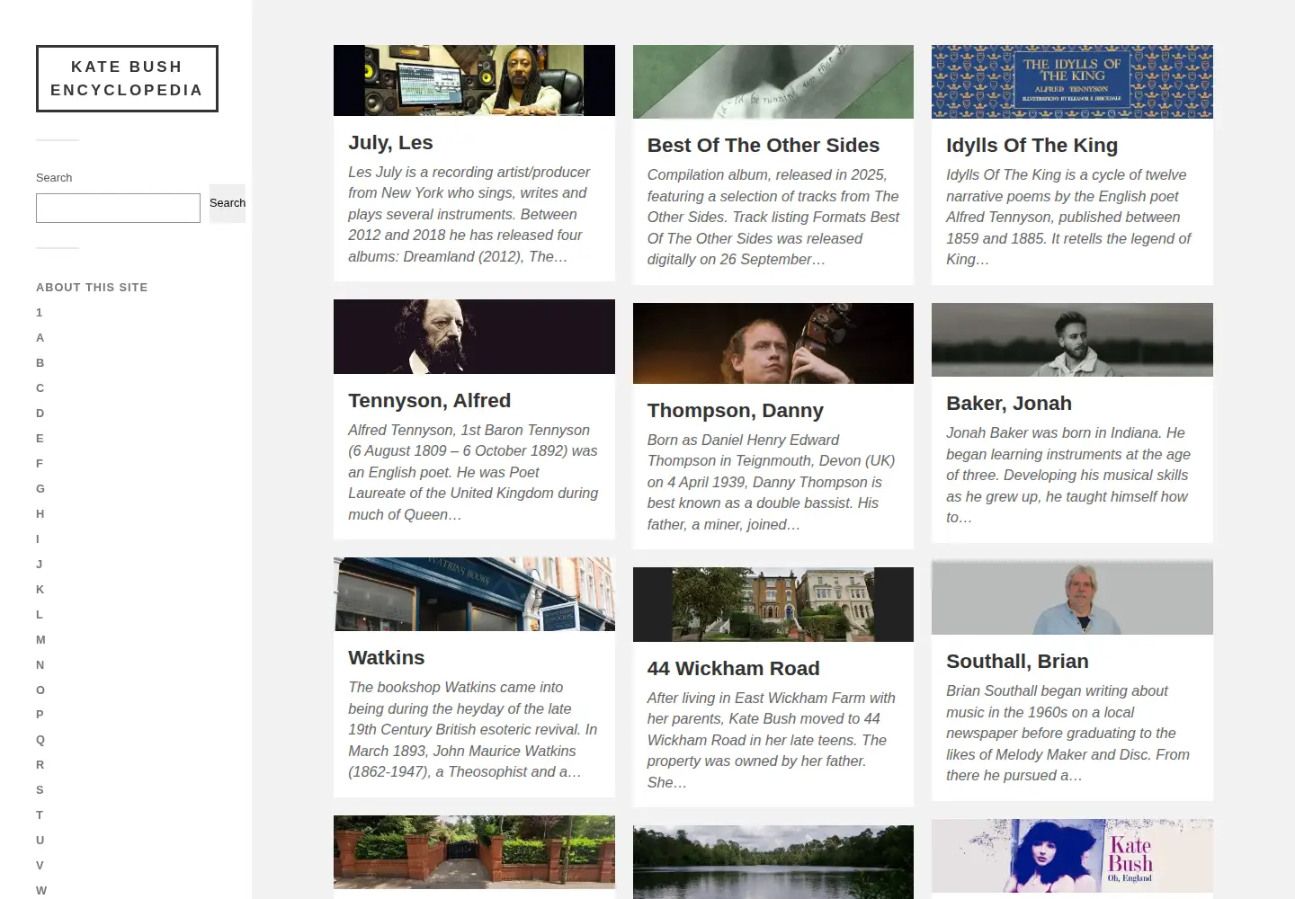1295x899 pixels.
Task: Go to index letter M
Action: point(40,640)
